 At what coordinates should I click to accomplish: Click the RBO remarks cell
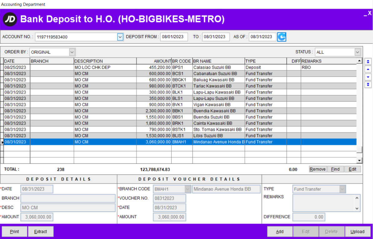pyautogui.click(x=329, y=67)
